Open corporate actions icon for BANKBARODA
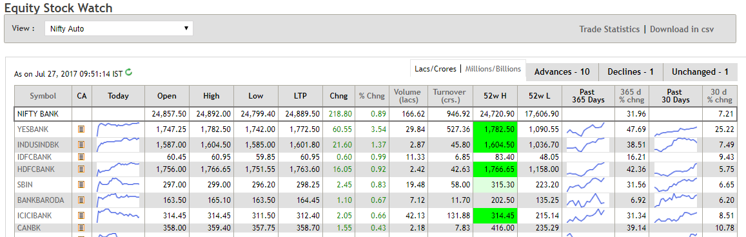The width and height of the screenshot is (746, 237). click(x=81, y=200)
